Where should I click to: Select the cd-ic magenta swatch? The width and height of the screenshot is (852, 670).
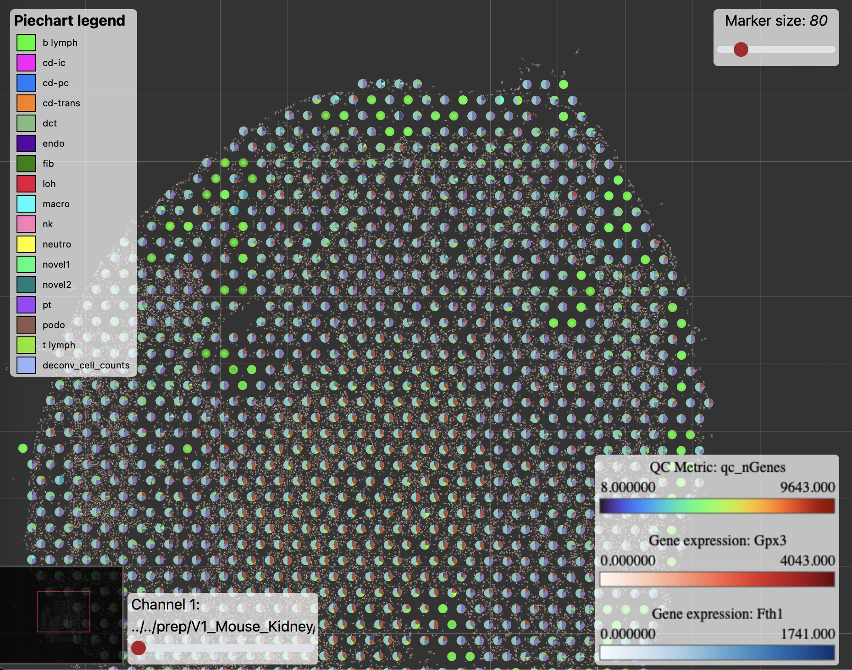coord(26,63)
